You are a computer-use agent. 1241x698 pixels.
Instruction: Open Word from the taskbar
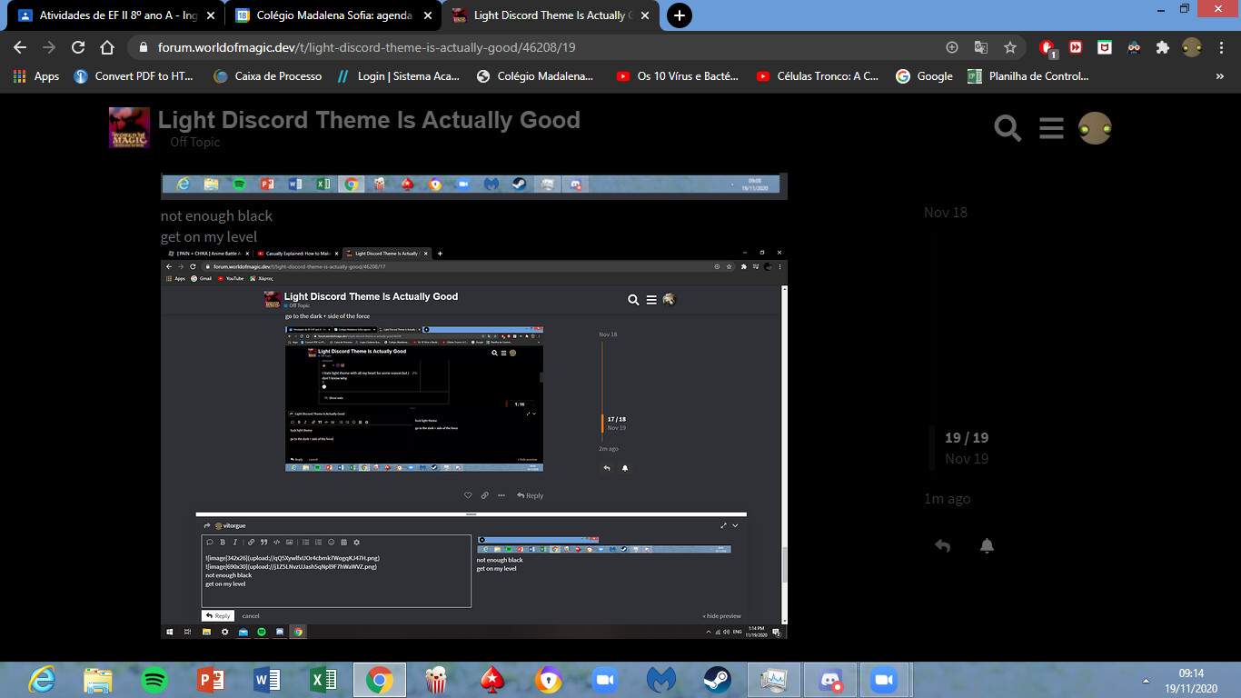(267, 680)
